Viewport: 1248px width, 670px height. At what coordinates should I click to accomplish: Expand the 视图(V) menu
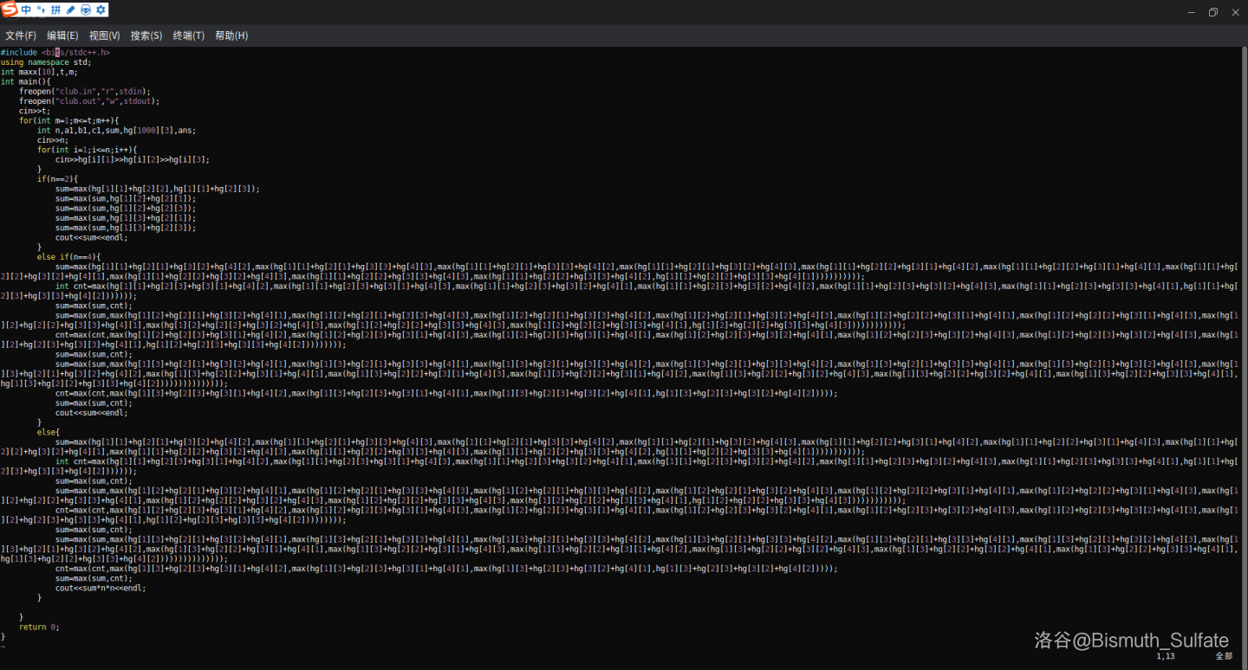[x=104, y=35]
